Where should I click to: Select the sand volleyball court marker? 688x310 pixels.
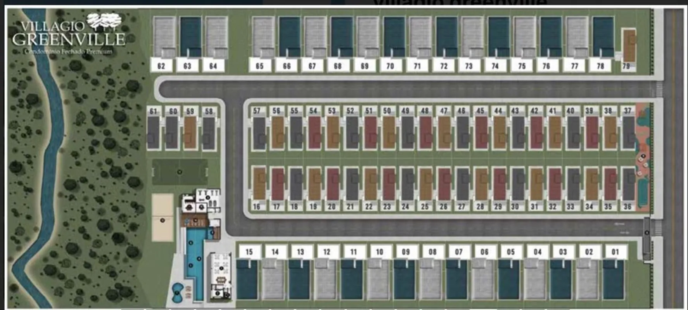162,220
